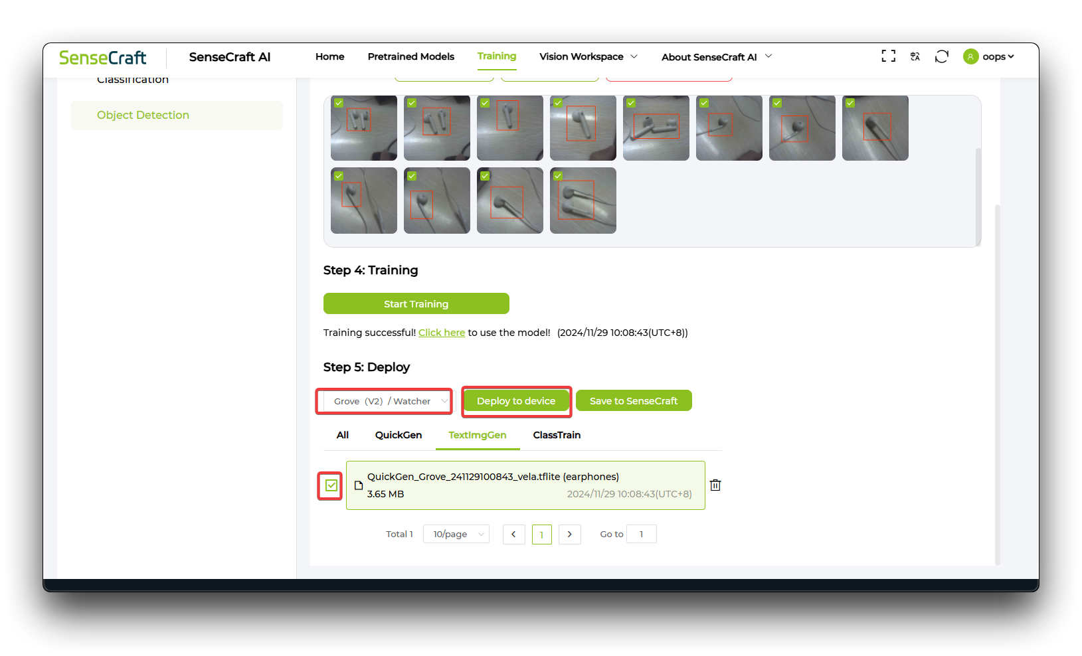1082x656 pixels.
Task: Expand the Vision Workspace menu
Action: (587, 56)
